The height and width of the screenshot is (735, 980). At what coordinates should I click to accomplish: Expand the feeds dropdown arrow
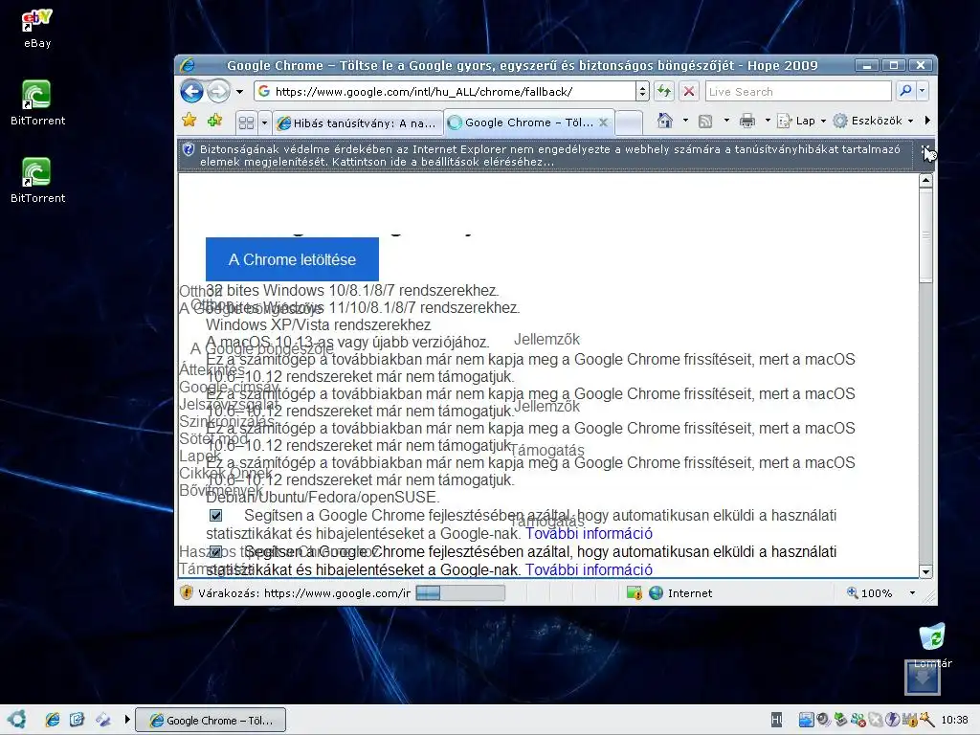726,120
